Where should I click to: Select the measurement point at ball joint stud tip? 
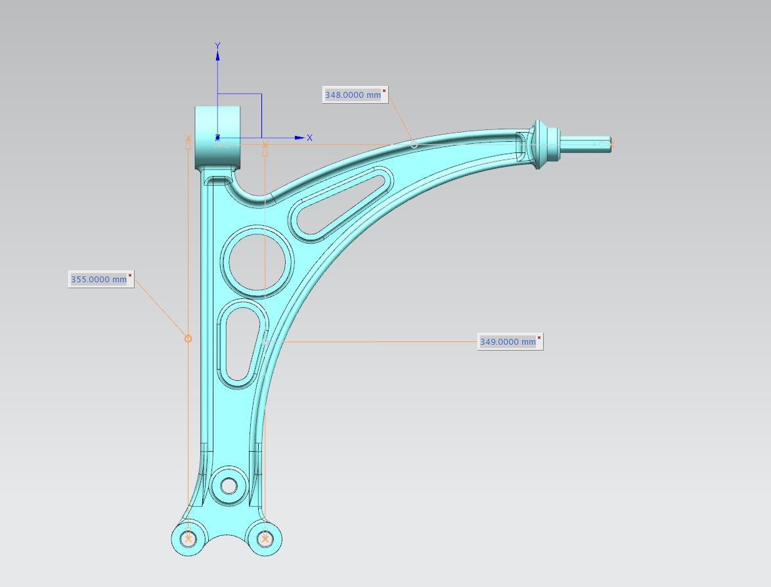click(611, 144)
